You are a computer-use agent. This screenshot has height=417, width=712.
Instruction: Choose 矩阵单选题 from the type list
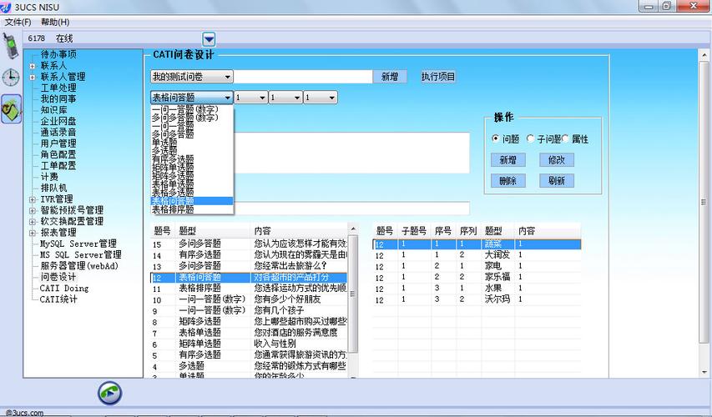pos(192,168)
